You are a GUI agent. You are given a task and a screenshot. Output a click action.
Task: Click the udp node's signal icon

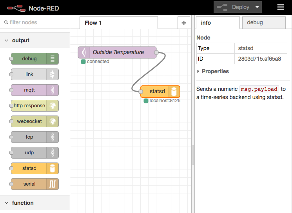point(53,153)
